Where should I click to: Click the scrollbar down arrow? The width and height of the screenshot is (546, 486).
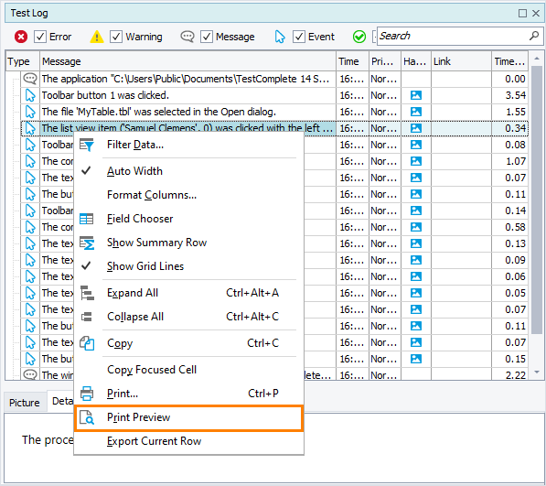537,372
